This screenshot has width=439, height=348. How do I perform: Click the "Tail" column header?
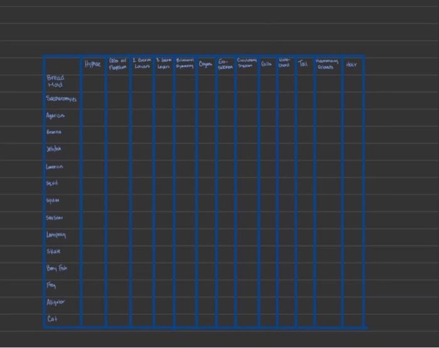pyautogui.click(x=303, y=64)
